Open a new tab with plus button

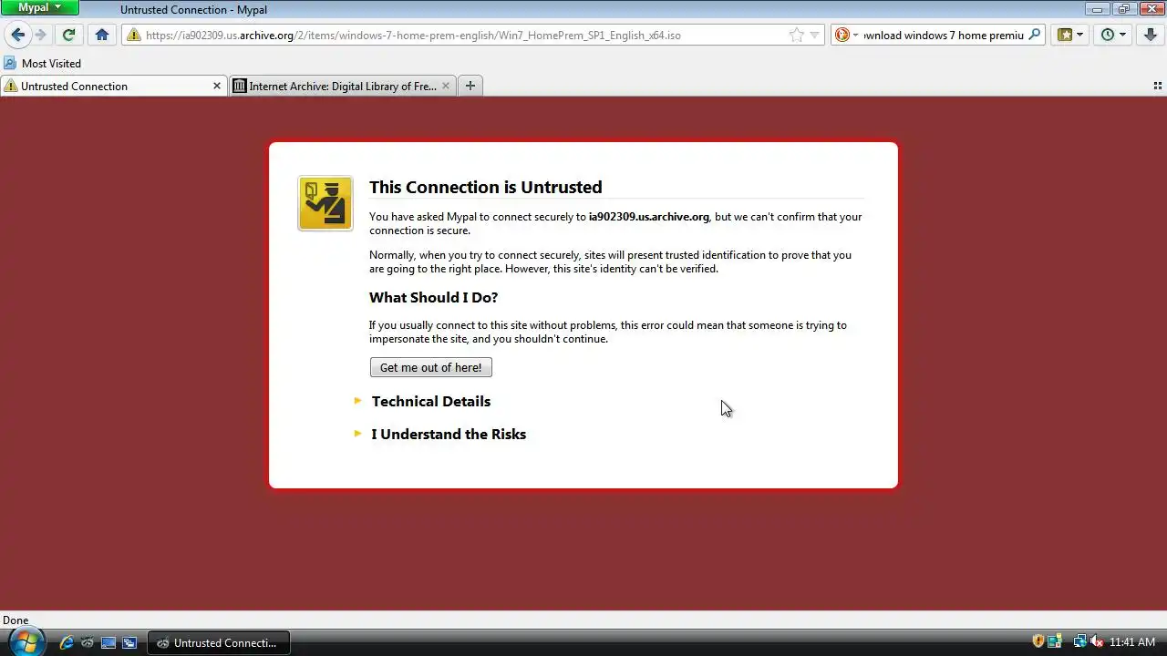pos(470,86)
